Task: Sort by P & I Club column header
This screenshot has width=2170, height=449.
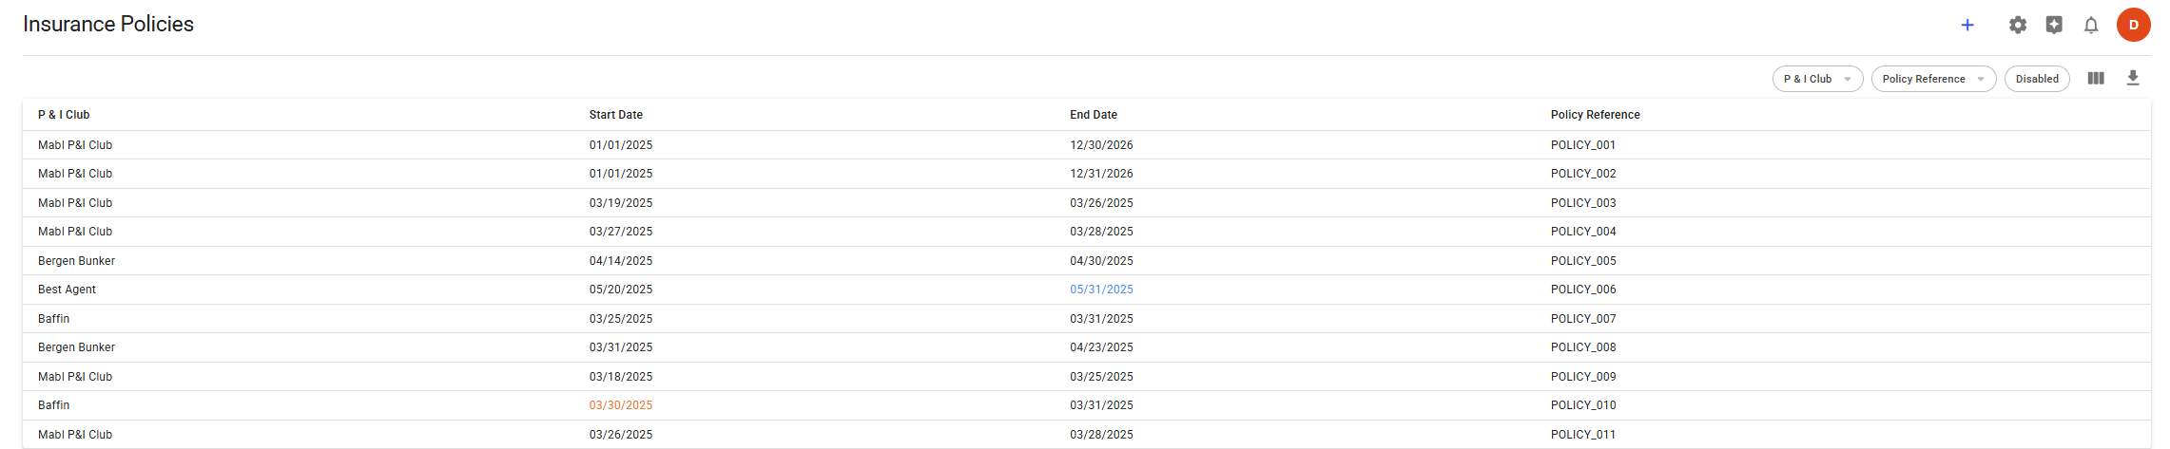Action: point(64,115)
